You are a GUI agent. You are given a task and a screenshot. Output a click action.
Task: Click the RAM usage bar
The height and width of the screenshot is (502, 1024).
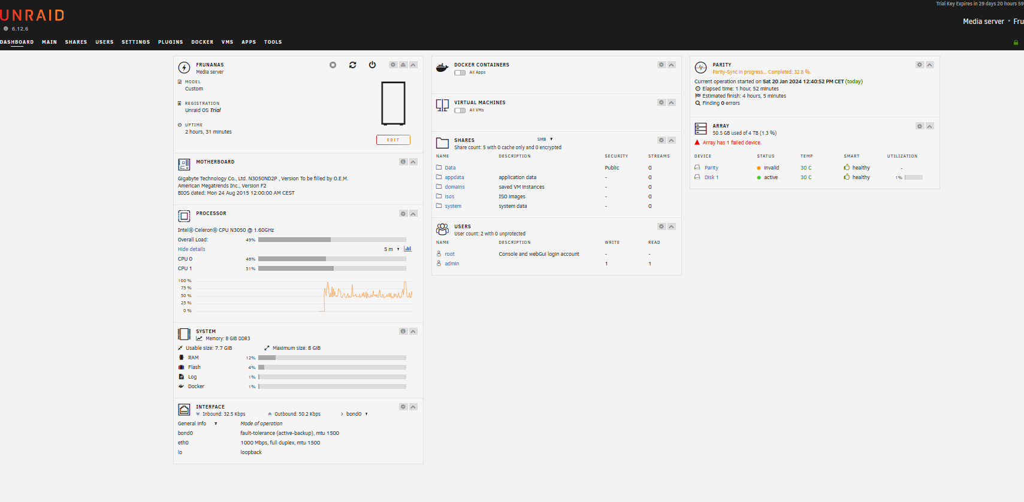click(332, 358)
